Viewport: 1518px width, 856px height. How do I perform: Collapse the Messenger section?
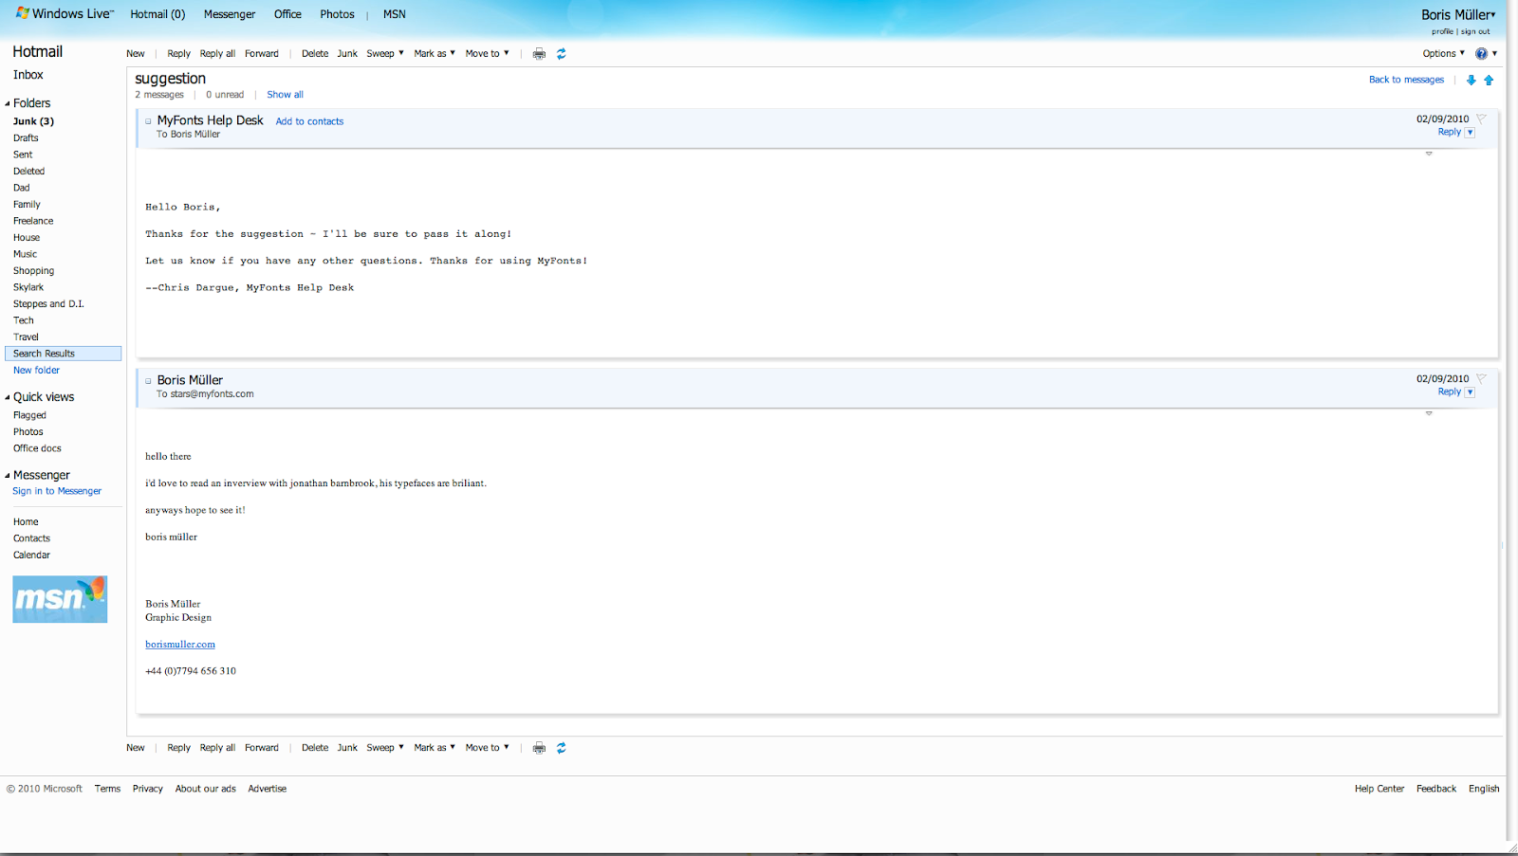[8, 476]
